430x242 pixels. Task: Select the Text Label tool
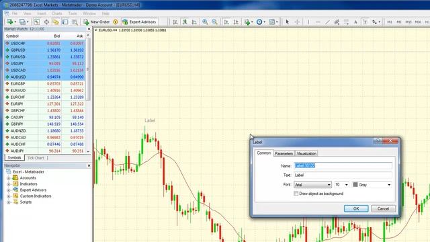click(365, 22)
